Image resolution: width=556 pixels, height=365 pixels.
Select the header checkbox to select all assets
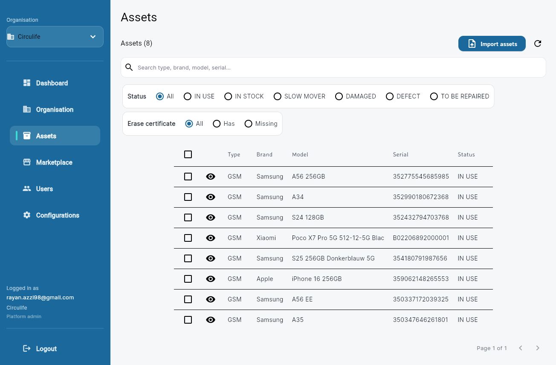pyautogui.click(x=188, y=154)
